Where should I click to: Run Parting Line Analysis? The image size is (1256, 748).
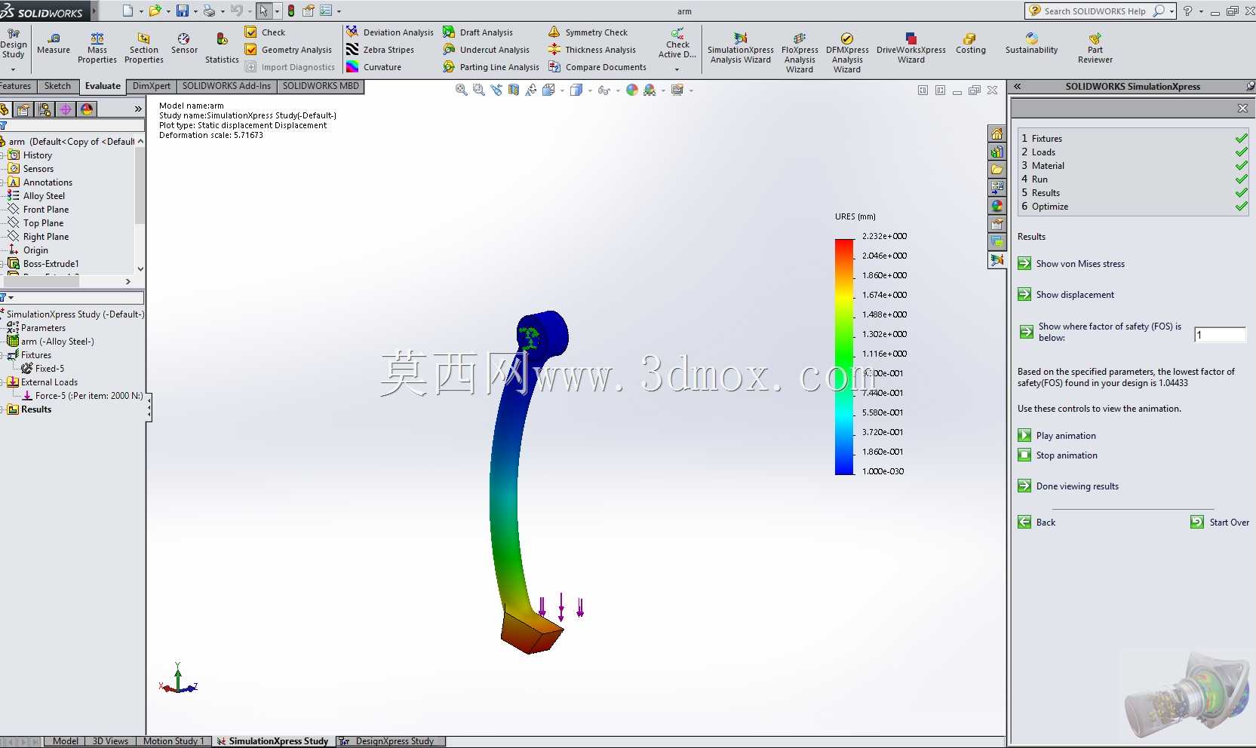click(491, 67)
